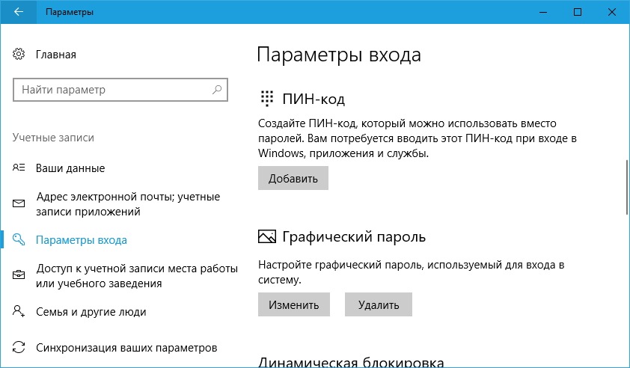
Task: Click Добавить button under ПИН-код
Action: 293,178
